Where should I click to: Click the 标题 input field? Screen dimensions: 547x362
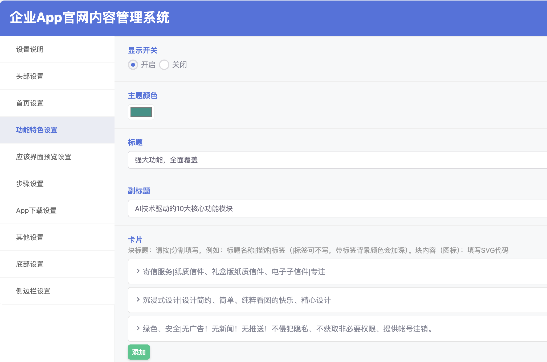click(337, 160)
